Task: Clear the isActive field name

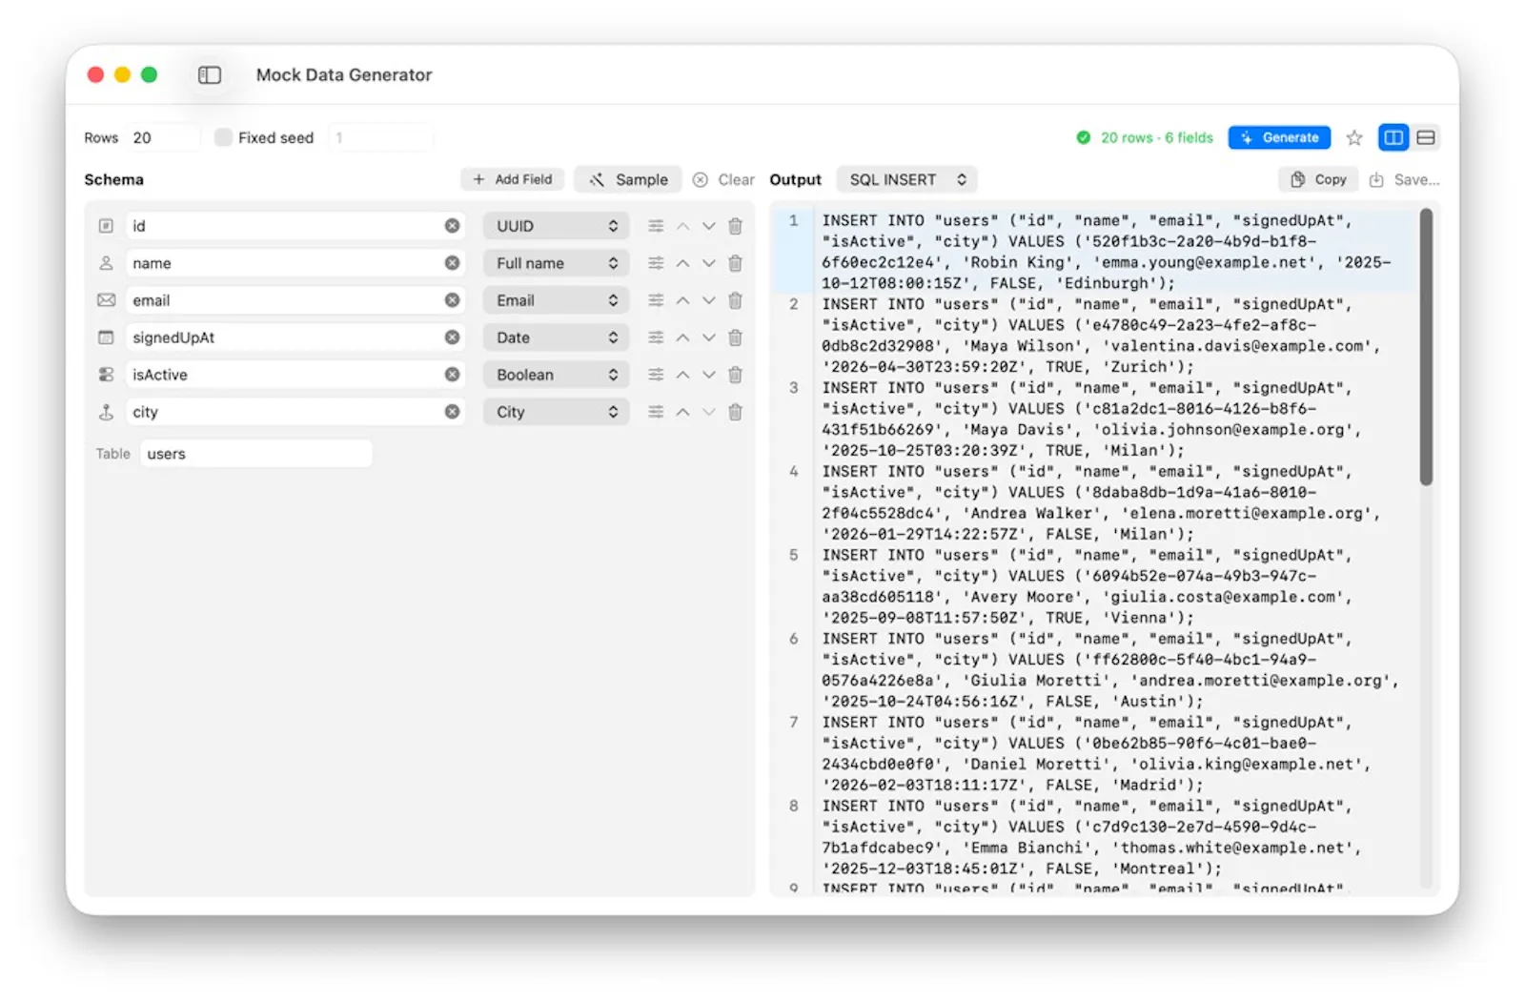Action: click(452, 375)
